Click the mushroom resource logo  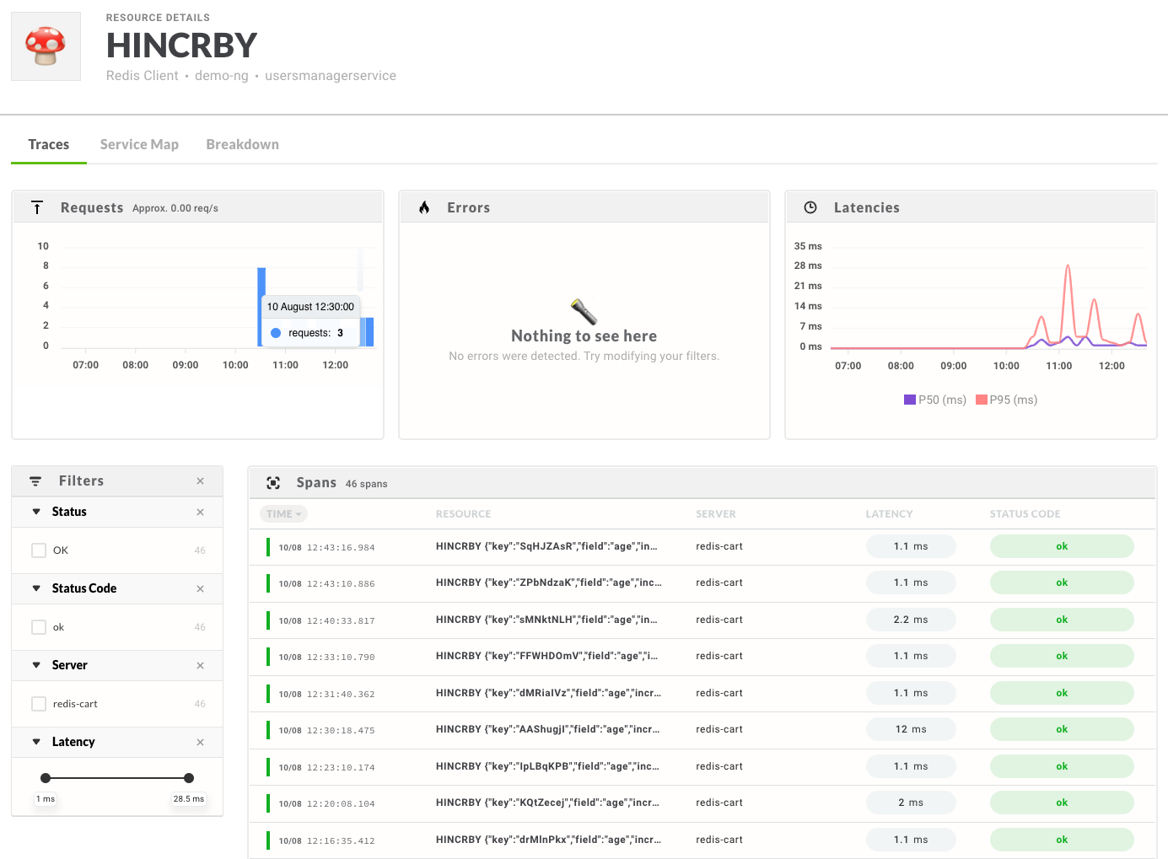coord(45,46)
